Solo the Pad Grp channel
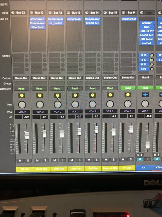Screen dimensions: 162x217 coord(97,160)
